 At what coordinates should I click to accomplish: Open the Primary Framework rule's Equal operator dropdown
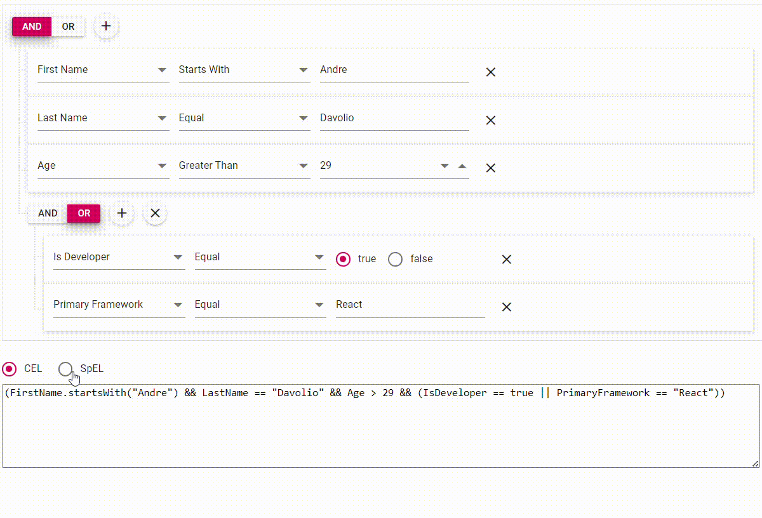260,305
